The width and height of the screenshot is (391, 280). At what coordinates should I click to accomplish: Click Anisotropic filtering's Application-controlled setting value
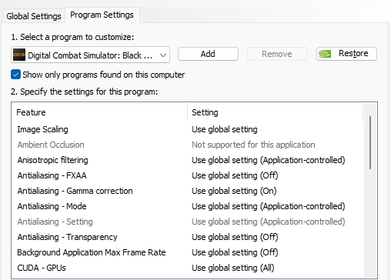[x=269, y=160]
